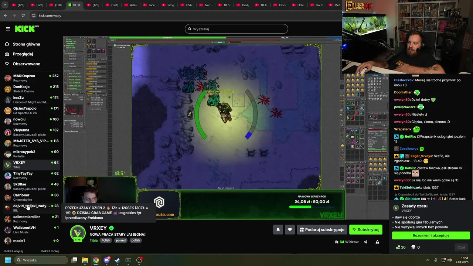Click the Polish tag chip

pos(106,241)
